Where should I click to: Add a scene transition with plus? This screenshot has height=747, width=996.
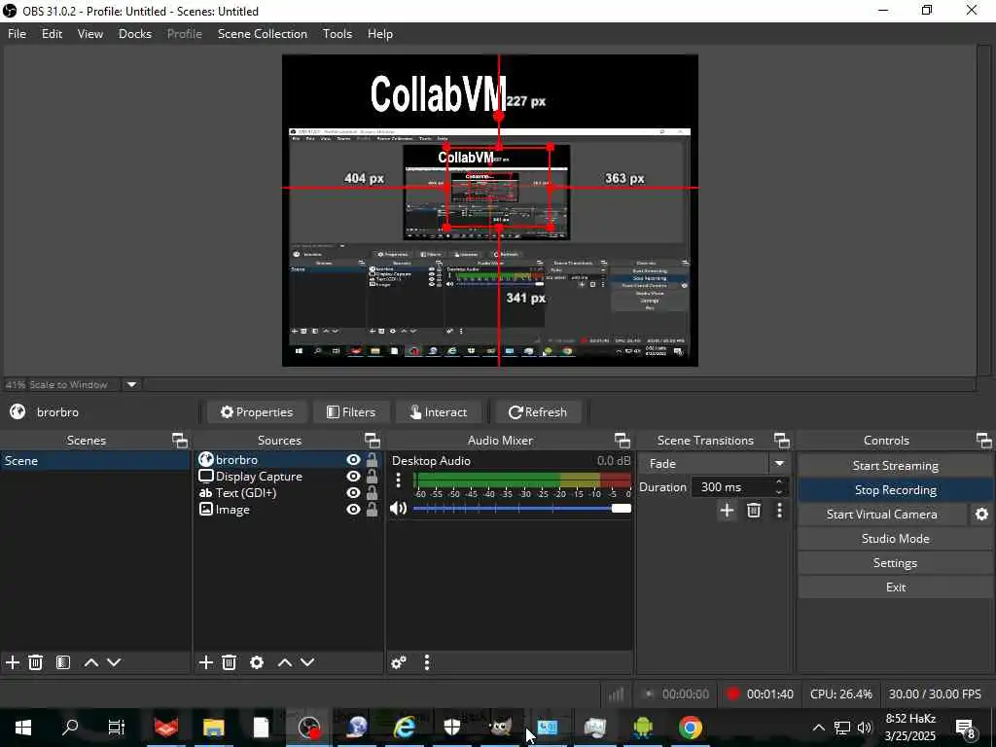tap(727, 510)
